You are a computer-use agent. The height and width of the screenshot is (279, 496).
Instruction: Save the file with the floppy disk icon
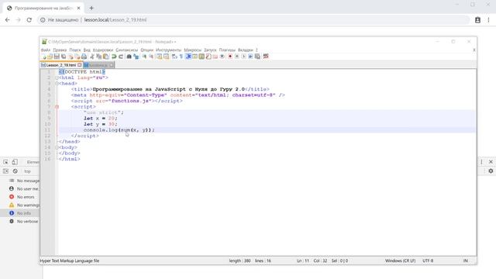pyautogui.click(x=57, y=57)
